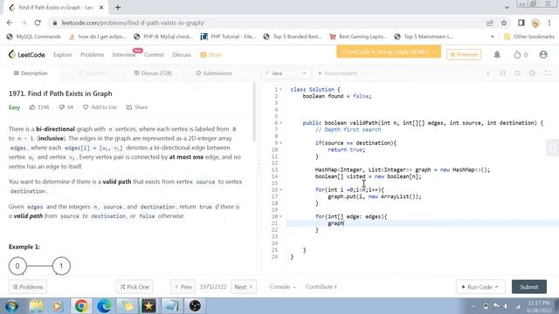Open Microsoft Edge from taskbar
Viewport: 559px width, 314px height.
104,306
